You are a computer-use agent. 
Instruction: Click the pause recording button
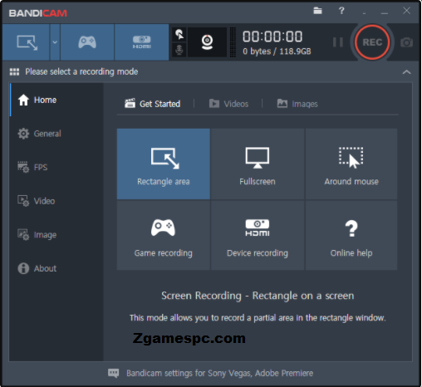(x=338, y=42)
